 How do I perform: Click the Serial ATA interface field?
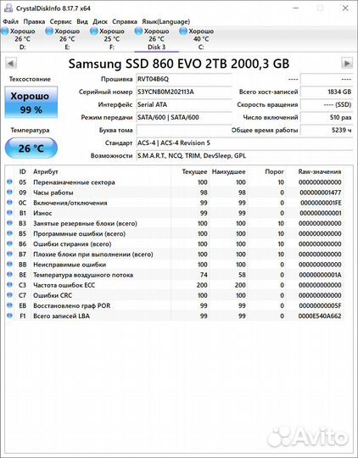[184, 104]
